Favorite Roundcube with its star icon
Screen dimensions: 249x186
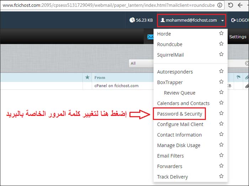pyautogui.click(x=221, y=44)
